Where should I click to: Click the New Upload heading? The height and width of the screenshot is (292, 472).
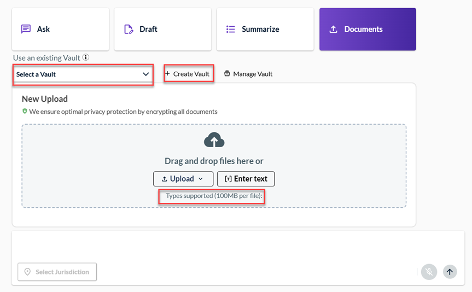point(45,99)
